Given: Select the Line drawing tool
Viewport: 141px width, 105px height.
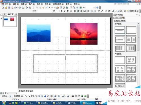Looking at the screenshot, I should 26,96.
